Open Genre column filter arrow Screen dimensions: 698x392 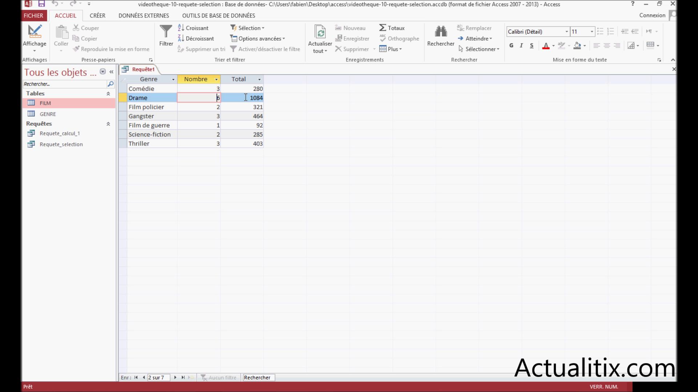coord(173,79)
